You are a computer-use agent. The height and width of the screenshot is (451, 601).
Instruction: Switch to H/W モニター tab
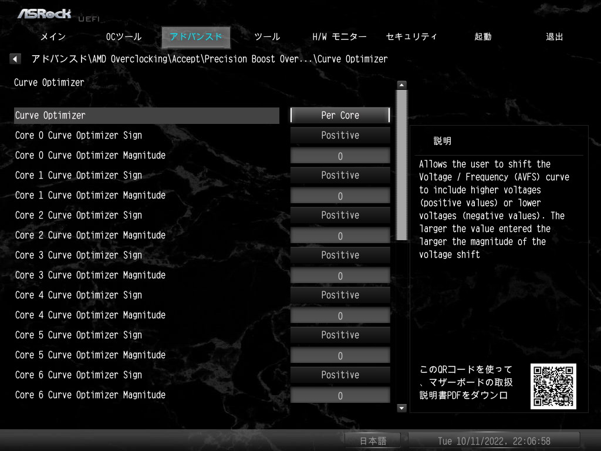coord(339,37)
